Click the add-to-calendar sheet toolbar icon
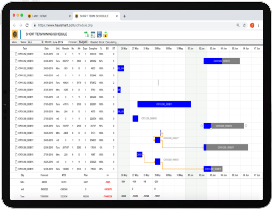Screen dimensions: 273x210 click(93, 34)
